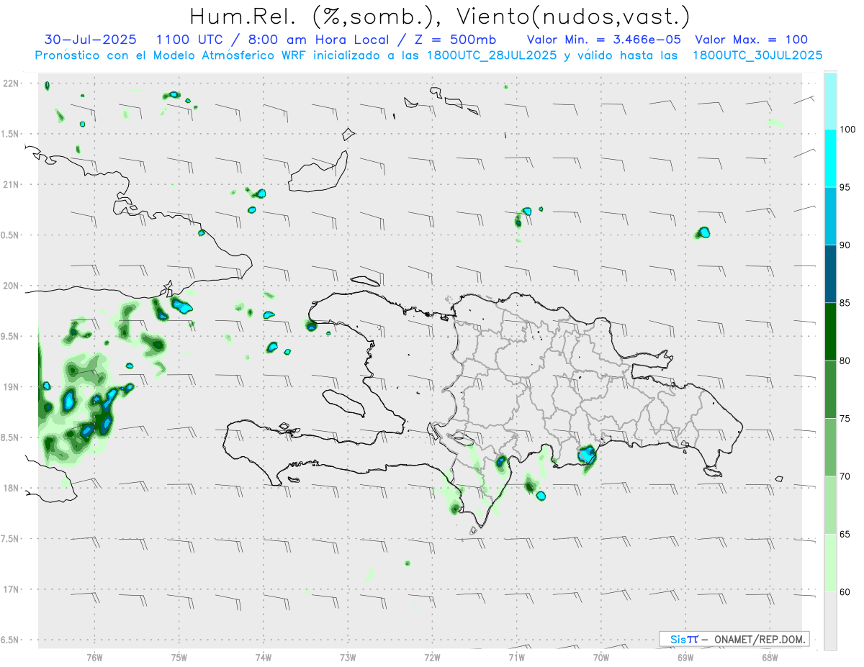The height and width of the screenshot is (667, 864).
Task: Click the grey below-60 colorbar segment
Action: [830, 620]
